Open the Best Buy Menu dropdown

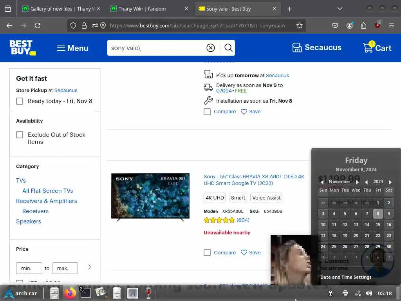point(72,48)
